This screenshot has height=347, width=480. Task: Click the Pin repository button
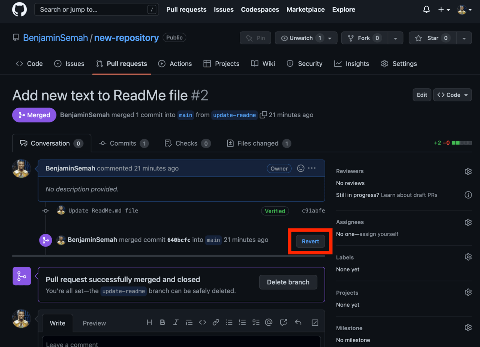255,38
